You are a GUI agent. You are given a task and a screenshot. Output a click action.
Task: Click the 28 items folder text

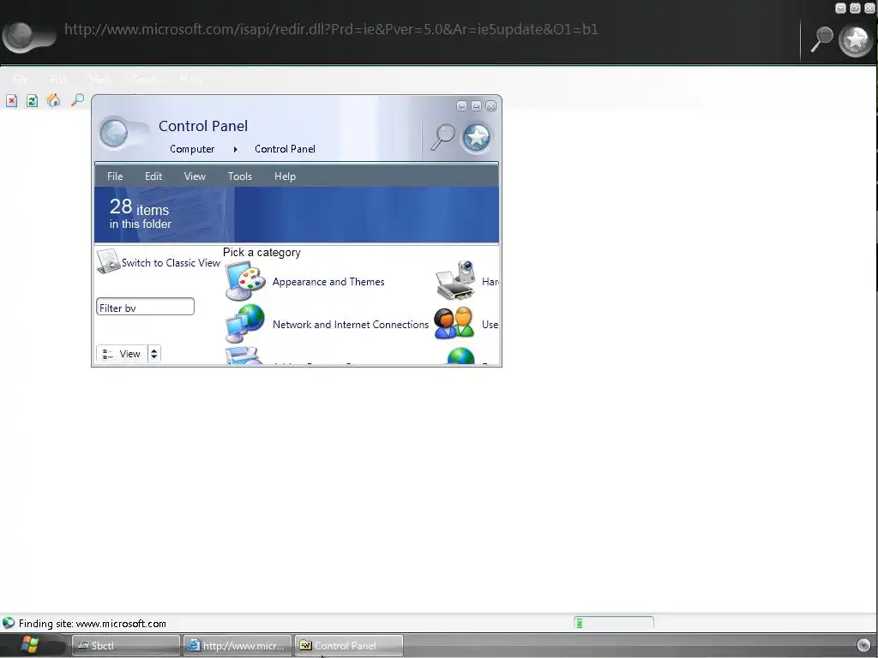[140, 213]
